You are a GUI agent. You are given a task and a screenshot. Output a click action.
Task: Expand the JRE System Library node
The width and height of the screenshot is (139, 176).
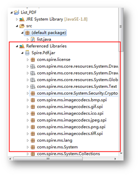(x=17, y=19)
